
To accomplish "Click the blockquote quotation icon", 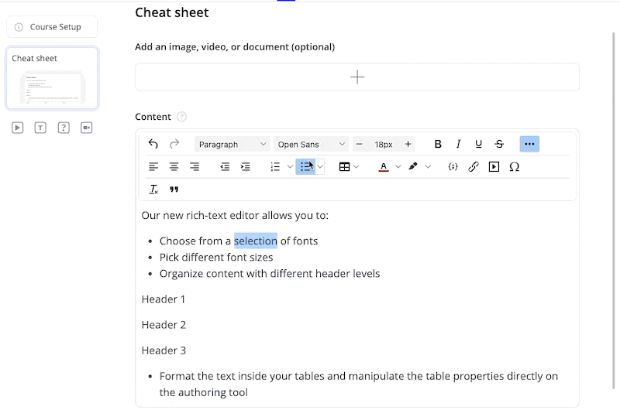I will coord(174,190).
